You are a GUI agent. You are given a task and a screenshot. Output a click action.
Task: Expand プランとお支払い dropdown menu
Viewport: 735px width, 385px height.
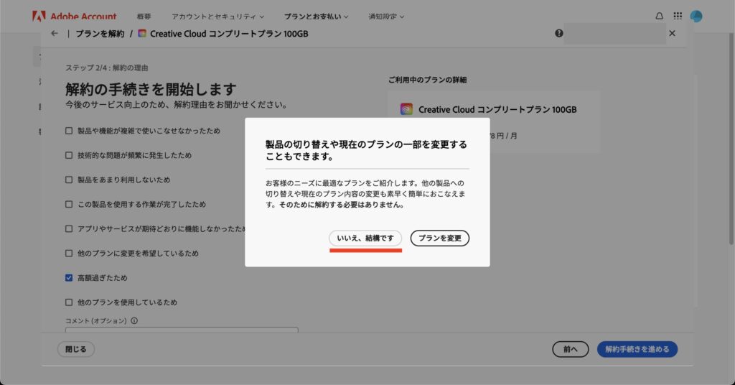(316, 16)
